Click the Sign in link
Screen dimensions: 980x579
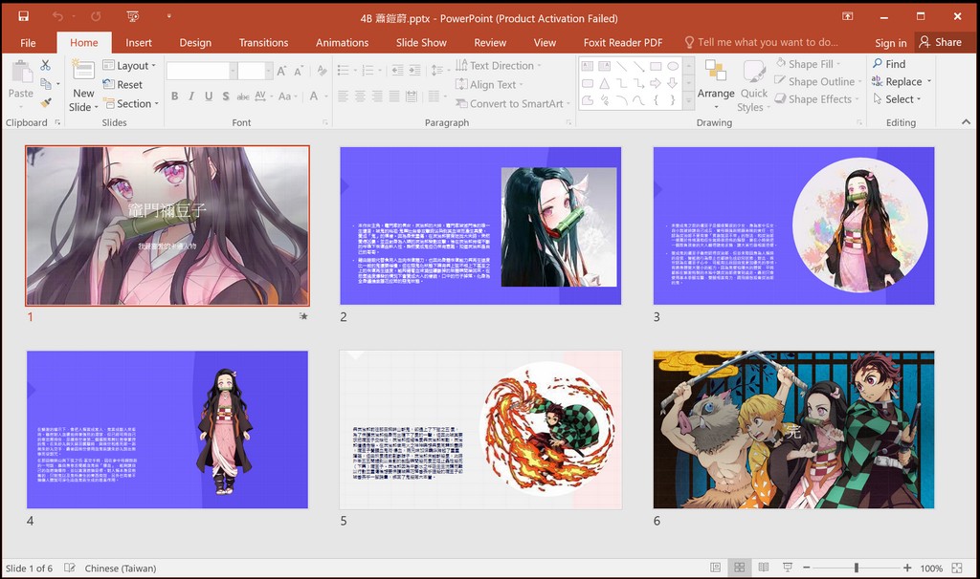pos(891,42)
